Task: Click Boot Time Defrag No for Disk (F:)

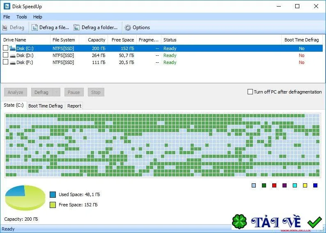Action: pyautogui.click(x=301, y=62)
